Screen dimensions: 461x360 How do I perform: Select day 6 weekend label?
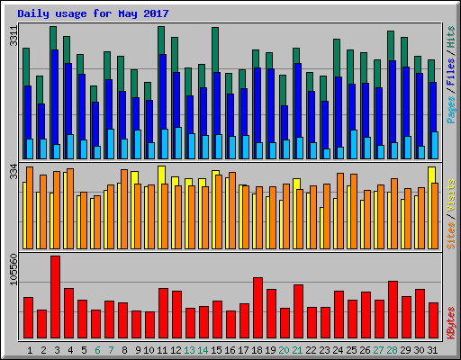pos(97,350)
